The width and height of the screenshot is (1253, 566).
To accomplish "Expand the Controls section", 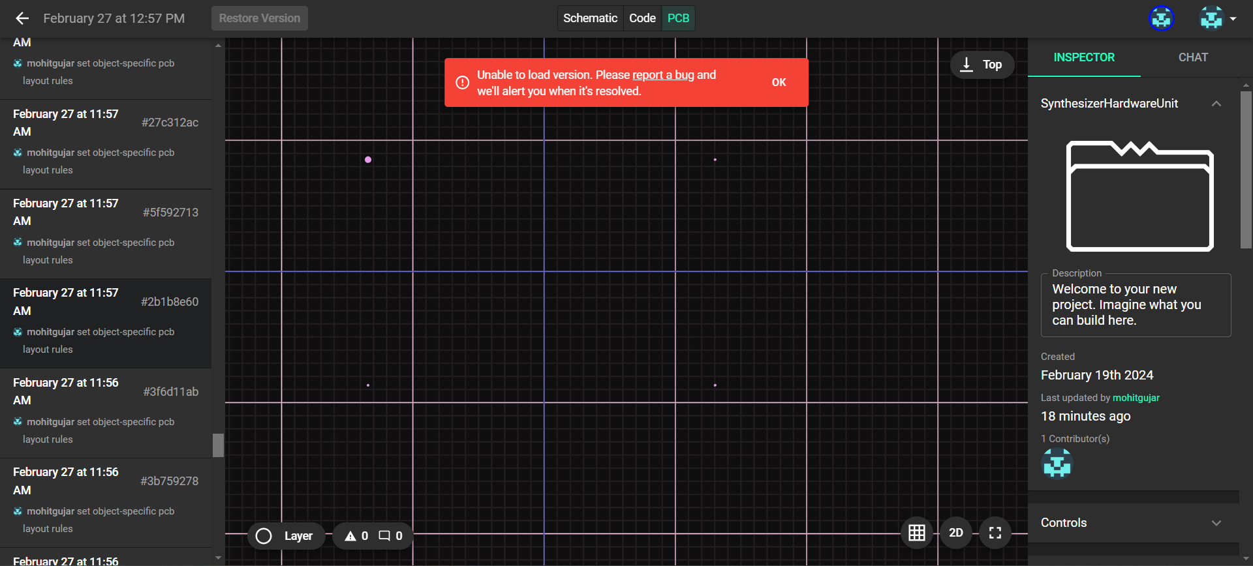I will tap(1133, 523).
